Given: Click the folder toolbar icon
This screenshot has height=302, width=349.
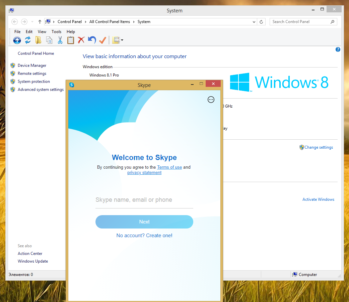Looking at the screenshot, I should (38, 40).
